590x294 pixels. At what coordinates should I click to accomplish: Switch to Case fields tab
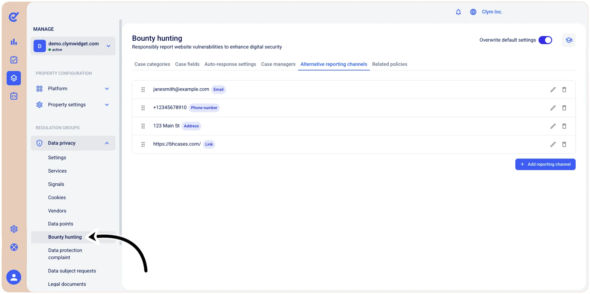point(187,64)
